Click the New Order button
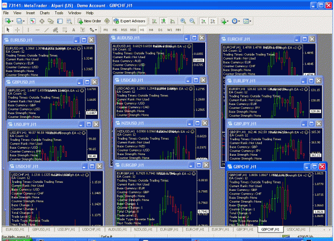Viewport: 334px width, 241px height. [x=89, y=21]
